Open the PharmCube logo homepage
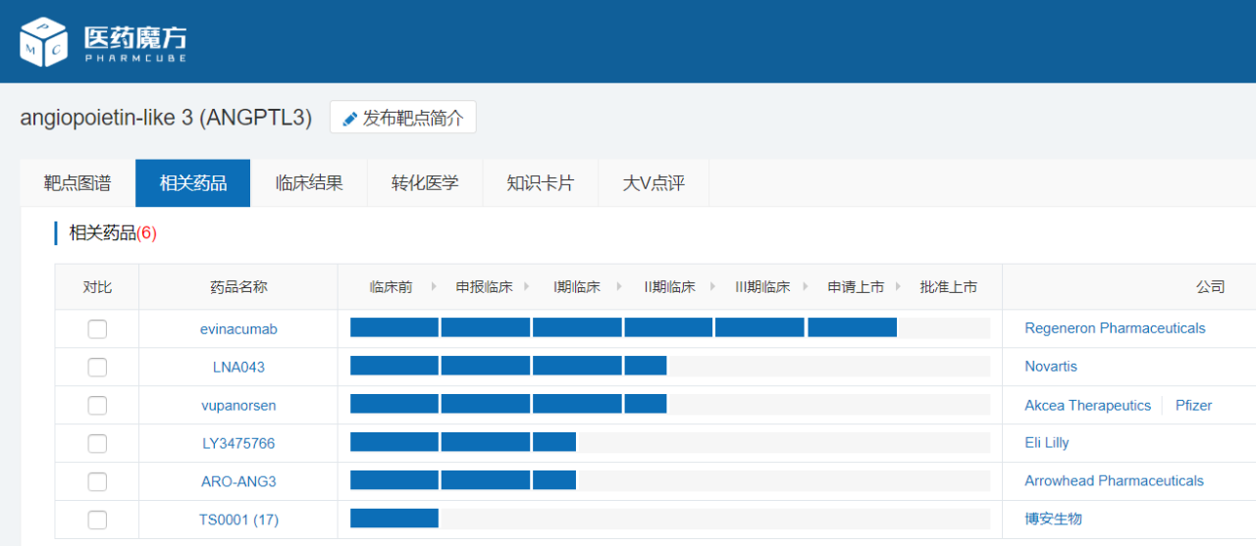Viewport: 1256px width, 546px height. [x=103, y=41]
